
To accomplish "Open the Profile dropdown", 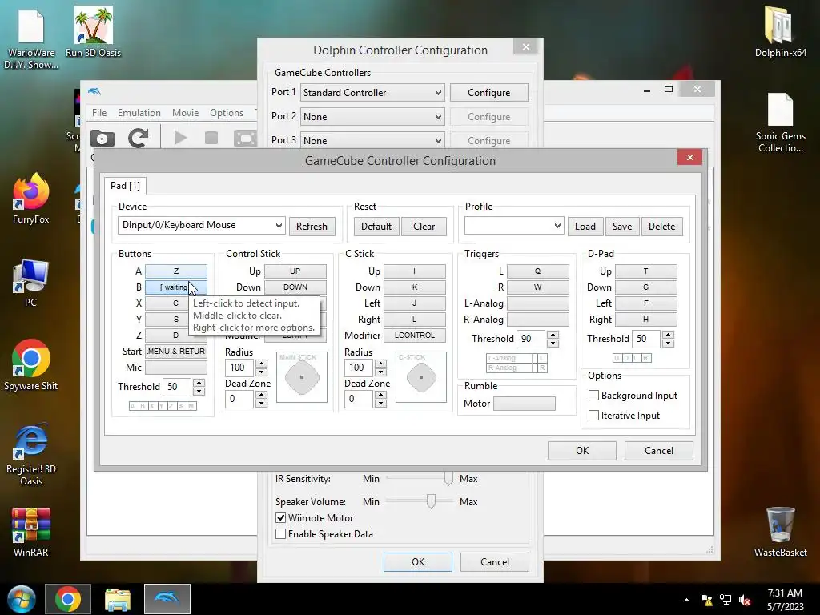I will pos(514,226).
